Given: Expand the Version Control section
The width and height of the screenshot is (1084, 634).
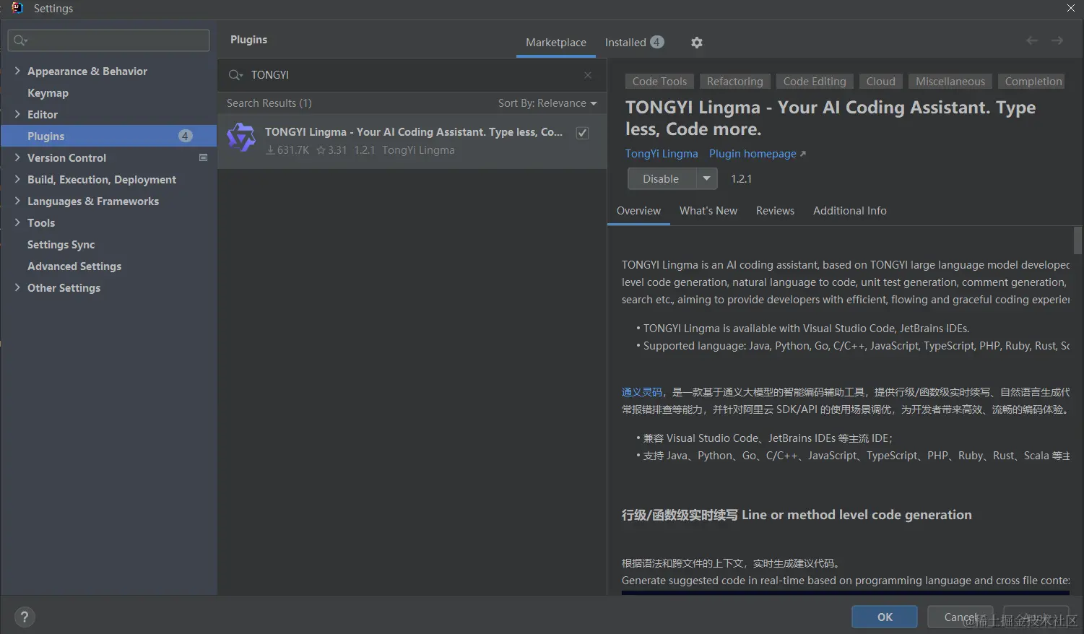Looking at the screenshot, I should tap(17, 157).
